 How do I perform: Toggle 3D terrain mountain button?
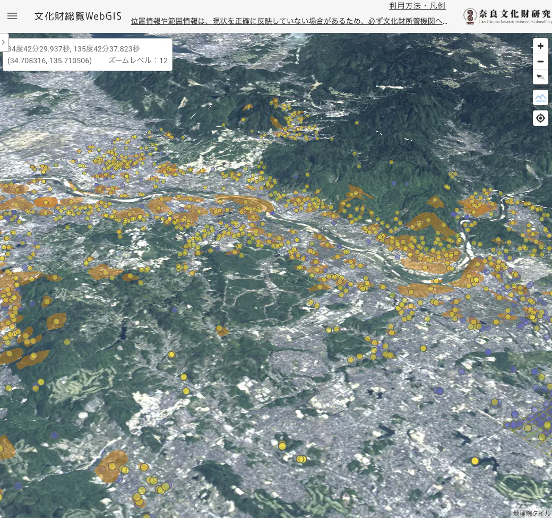pyautogui.click(x=540, y=98)
